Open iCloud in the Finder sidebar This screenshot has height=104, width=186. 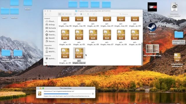click(51, 21)
